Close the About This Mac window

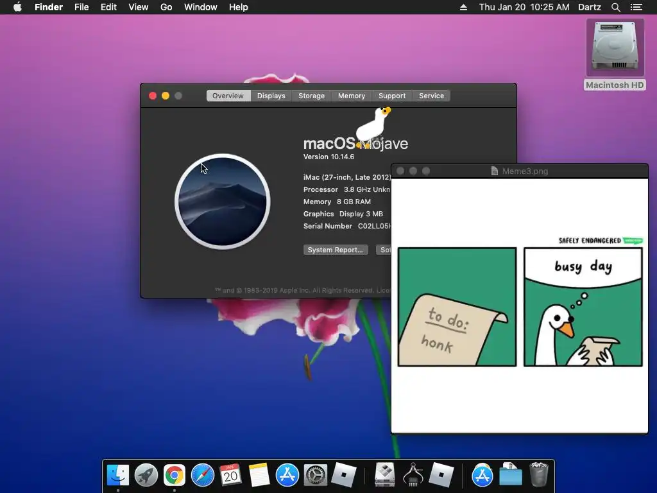click(153, 96)
